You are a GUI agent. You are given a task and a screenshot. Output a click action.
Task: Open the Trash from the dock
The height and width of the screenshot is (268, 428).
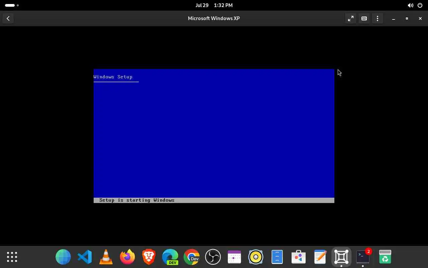[385, 257]
